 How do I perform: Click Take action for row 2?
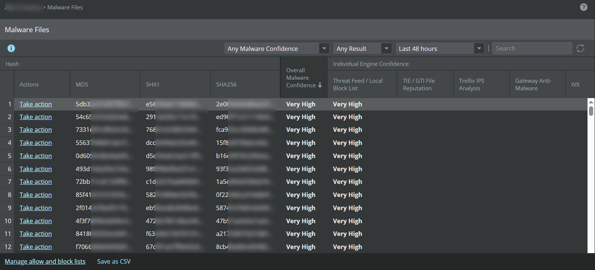click(x=36, y=117)
